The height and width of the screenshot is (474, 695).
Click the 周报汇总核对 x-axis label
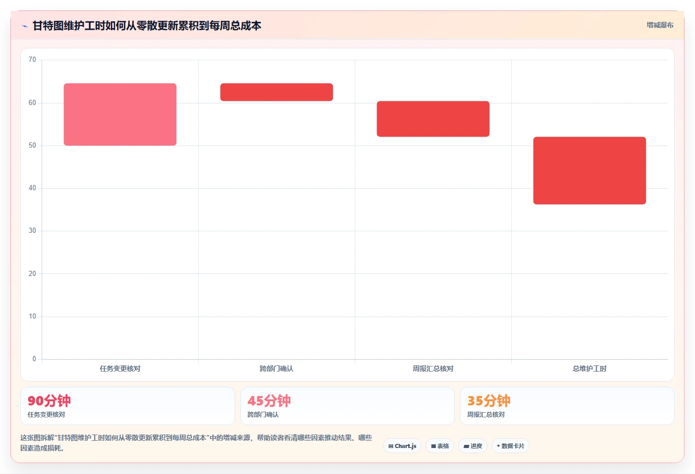pos(433,368)
